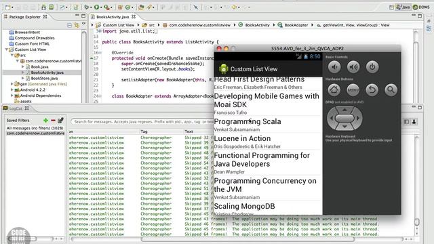Viewport: 434px width, 244px height.
Task: Toggle Link with Editor in Package Explorer
Action: click(77, 26)
